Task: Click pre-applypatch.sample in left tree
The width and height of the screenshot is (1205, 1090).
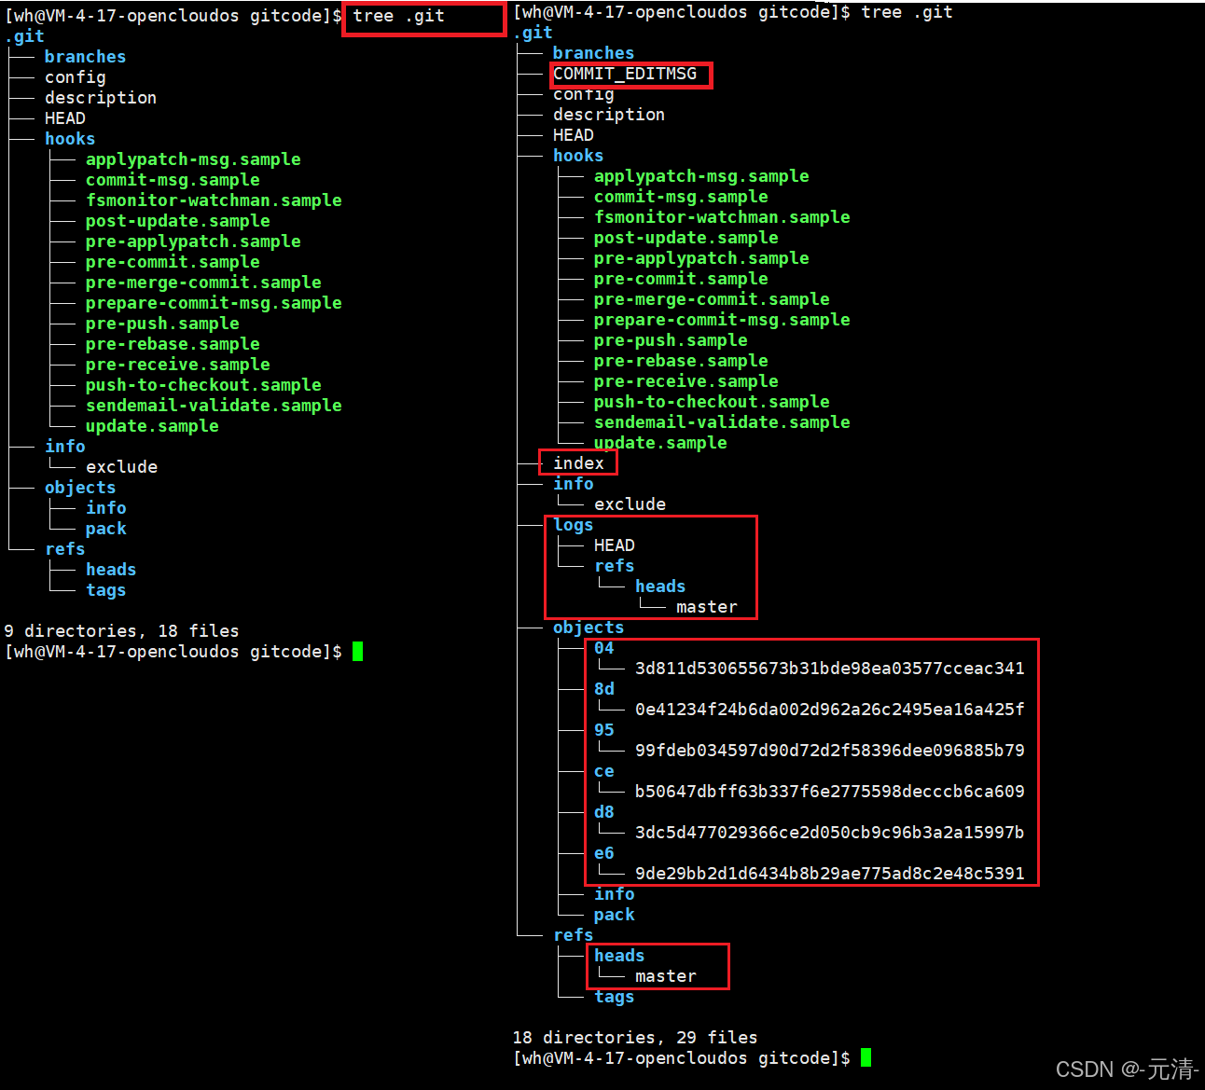Action: pyautogui.click(x=193, y=241)
